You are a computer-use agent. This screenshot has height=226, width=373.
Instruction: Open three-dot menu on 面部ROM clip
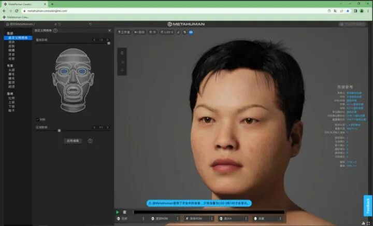tap(178, 218)
